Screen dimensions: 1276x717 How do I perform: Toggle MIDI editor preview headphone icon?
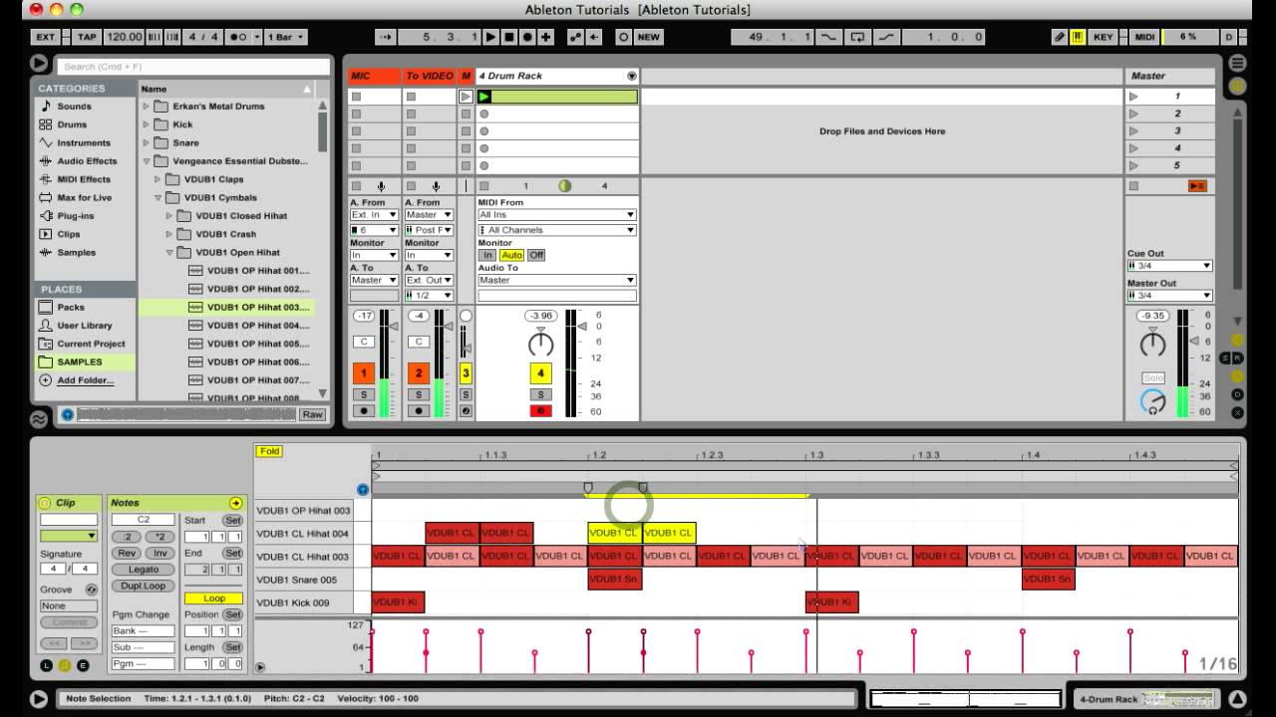363,489
